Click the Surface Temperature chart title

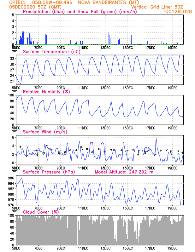tap(51, 52)
